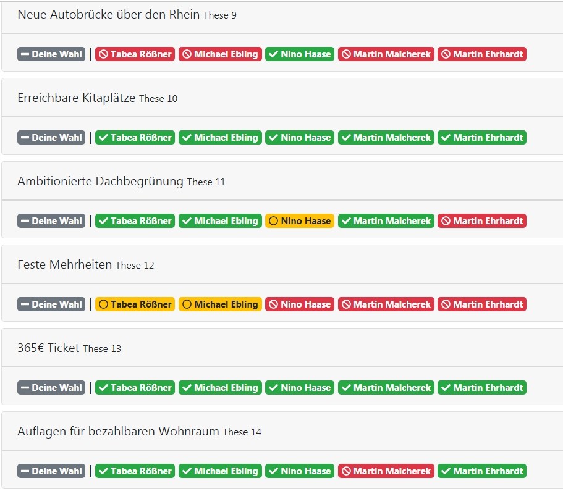This screenshot has width=563, height=491.
Task: Choose Nino Haase's red badge, Feste Mehrheiten
Action: point(300,304)
